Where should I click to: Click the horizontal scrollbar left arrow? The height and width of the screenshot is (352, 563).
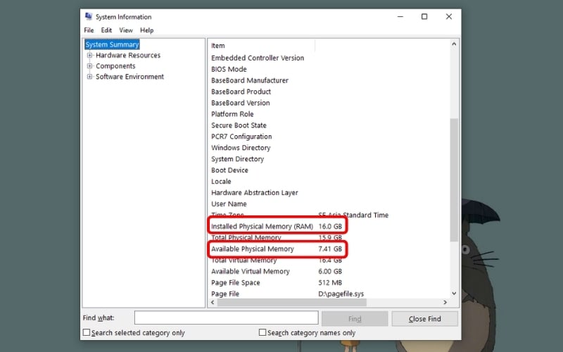(x=213, y=303)
